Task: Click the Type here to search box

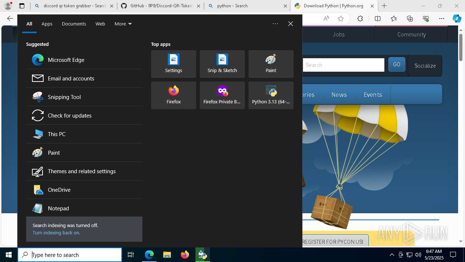Action: [70, 255]
